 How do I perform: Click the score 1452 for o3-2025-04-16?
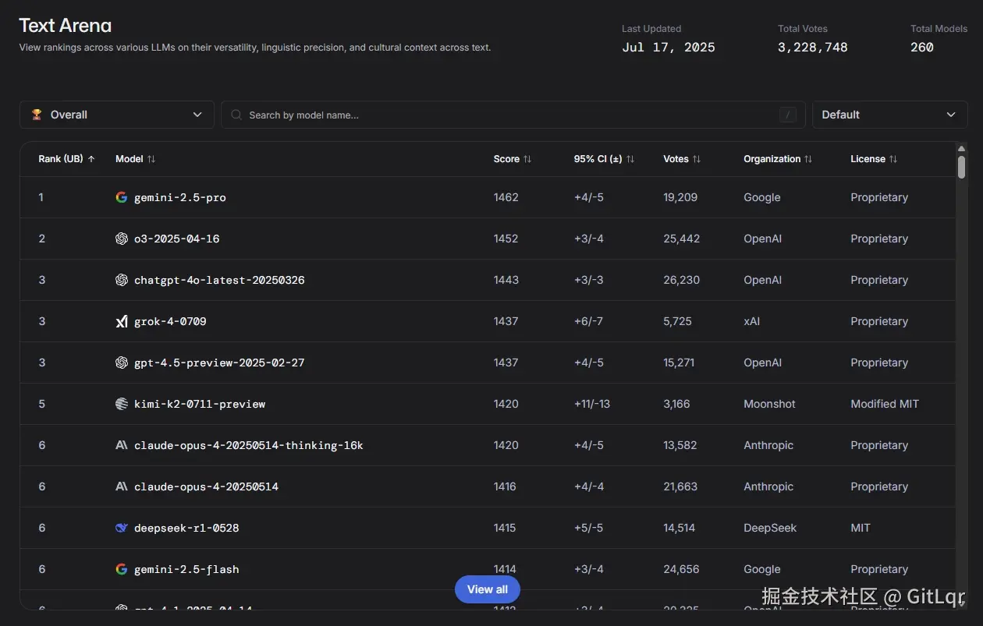pos(506,239)
